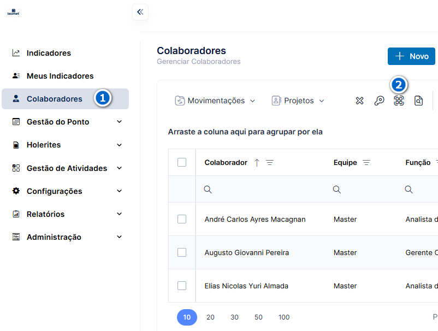Check the André Carlos Ayres Macagnan row
This screenshot has height=331, width=438.
coord(182,219)
